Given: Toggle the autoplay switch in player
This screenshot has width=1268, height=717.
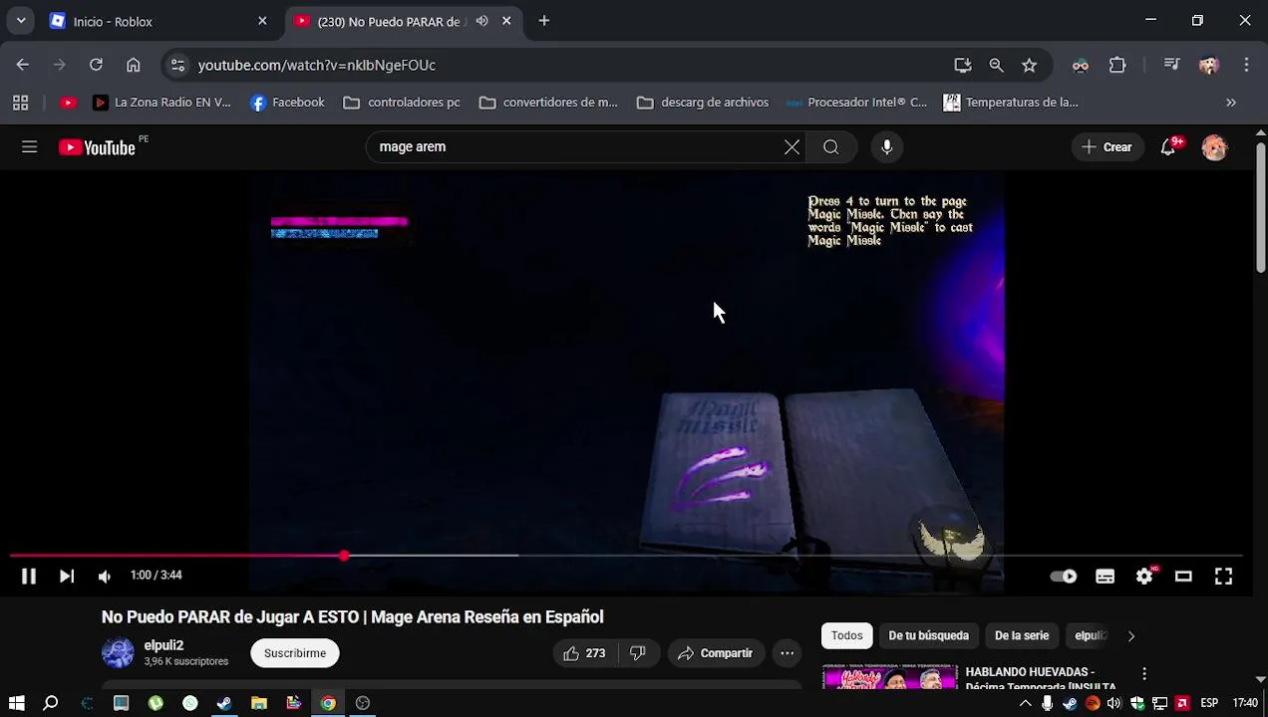Looking at the screenshot, I should click(x=1064, y=576).
